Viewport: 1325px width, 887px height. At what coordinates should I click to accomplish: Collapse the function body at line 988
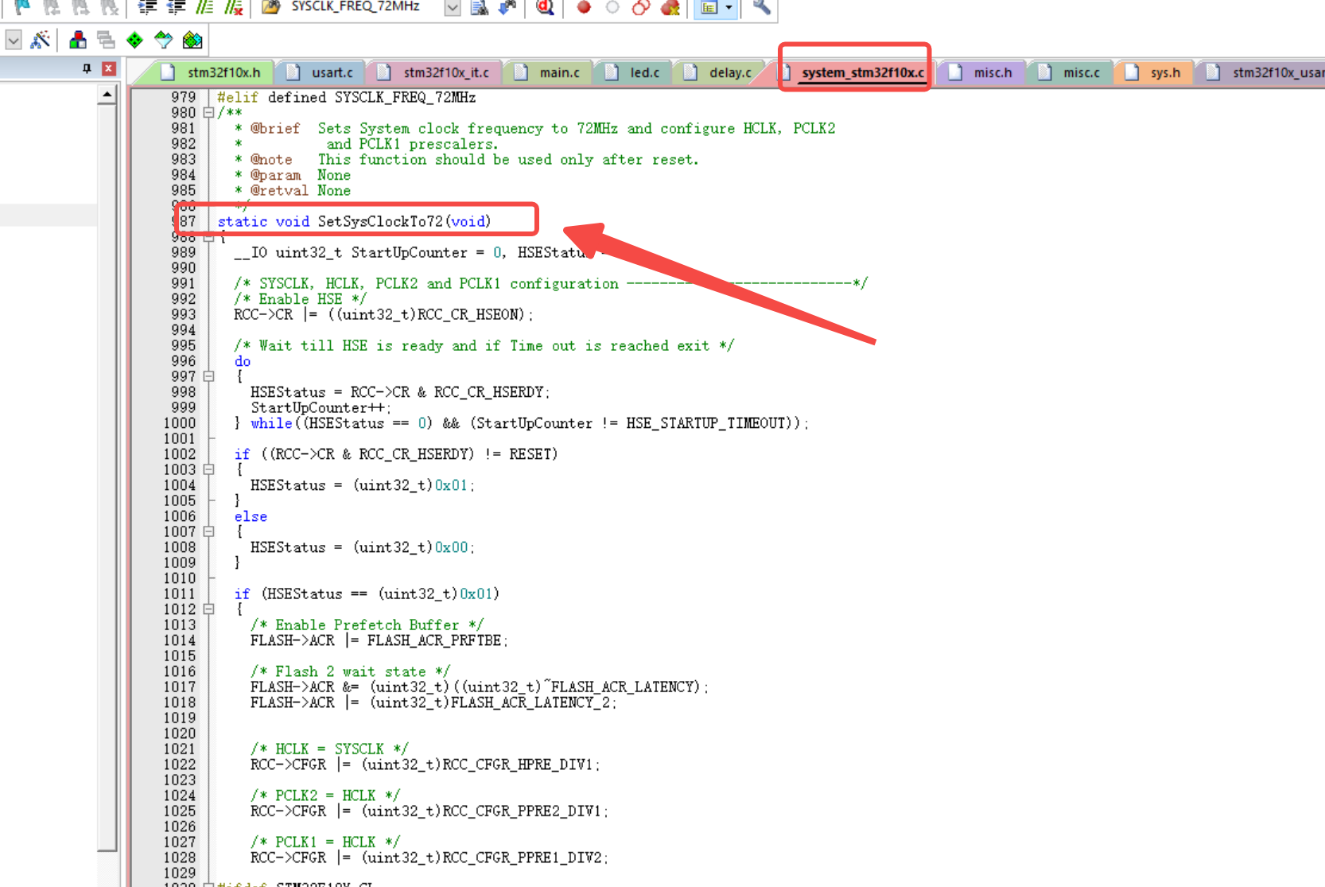click(208, 237)
